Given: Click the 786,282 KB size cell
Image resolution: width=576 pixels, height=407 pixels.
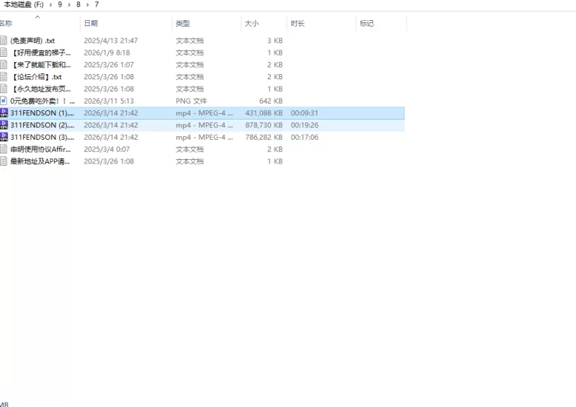Looking at the screenshot, I should tap(264, 137).
